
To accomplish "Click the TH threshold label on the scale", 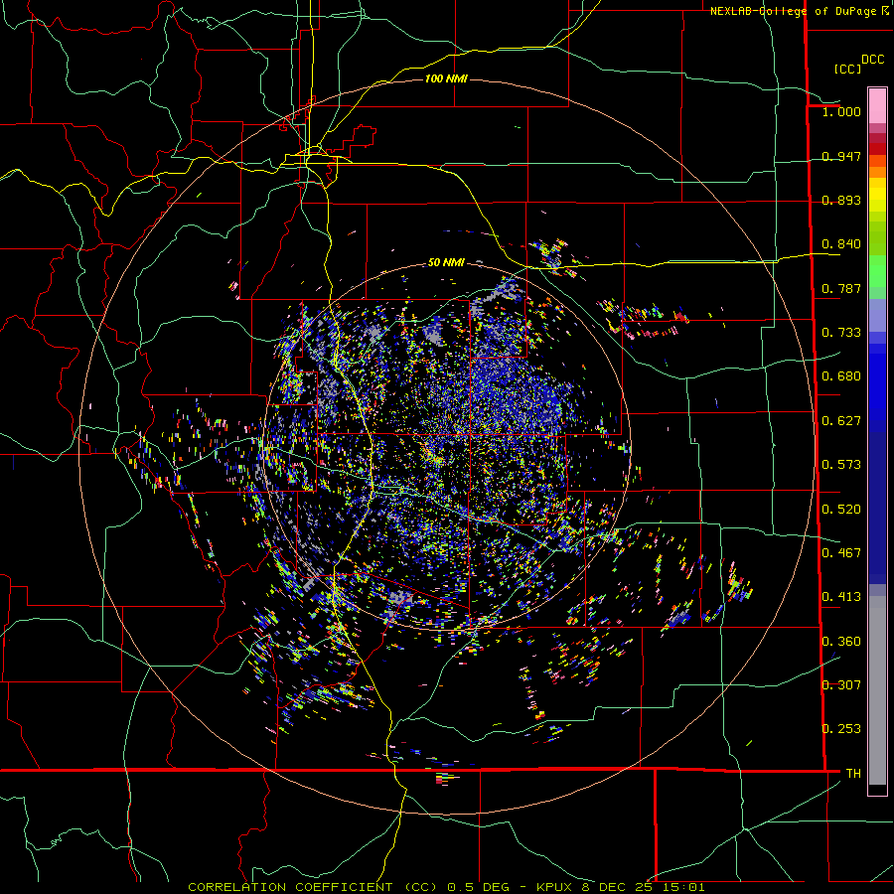I will [x=853, y=774].
